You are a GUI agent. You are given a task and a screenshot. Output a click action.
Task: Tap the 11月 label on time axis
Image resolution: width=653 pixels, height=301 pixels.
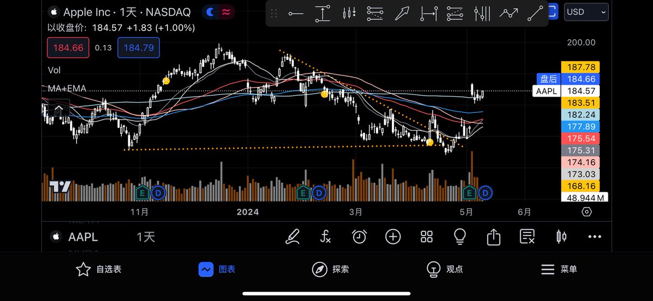tap(140, 212)
